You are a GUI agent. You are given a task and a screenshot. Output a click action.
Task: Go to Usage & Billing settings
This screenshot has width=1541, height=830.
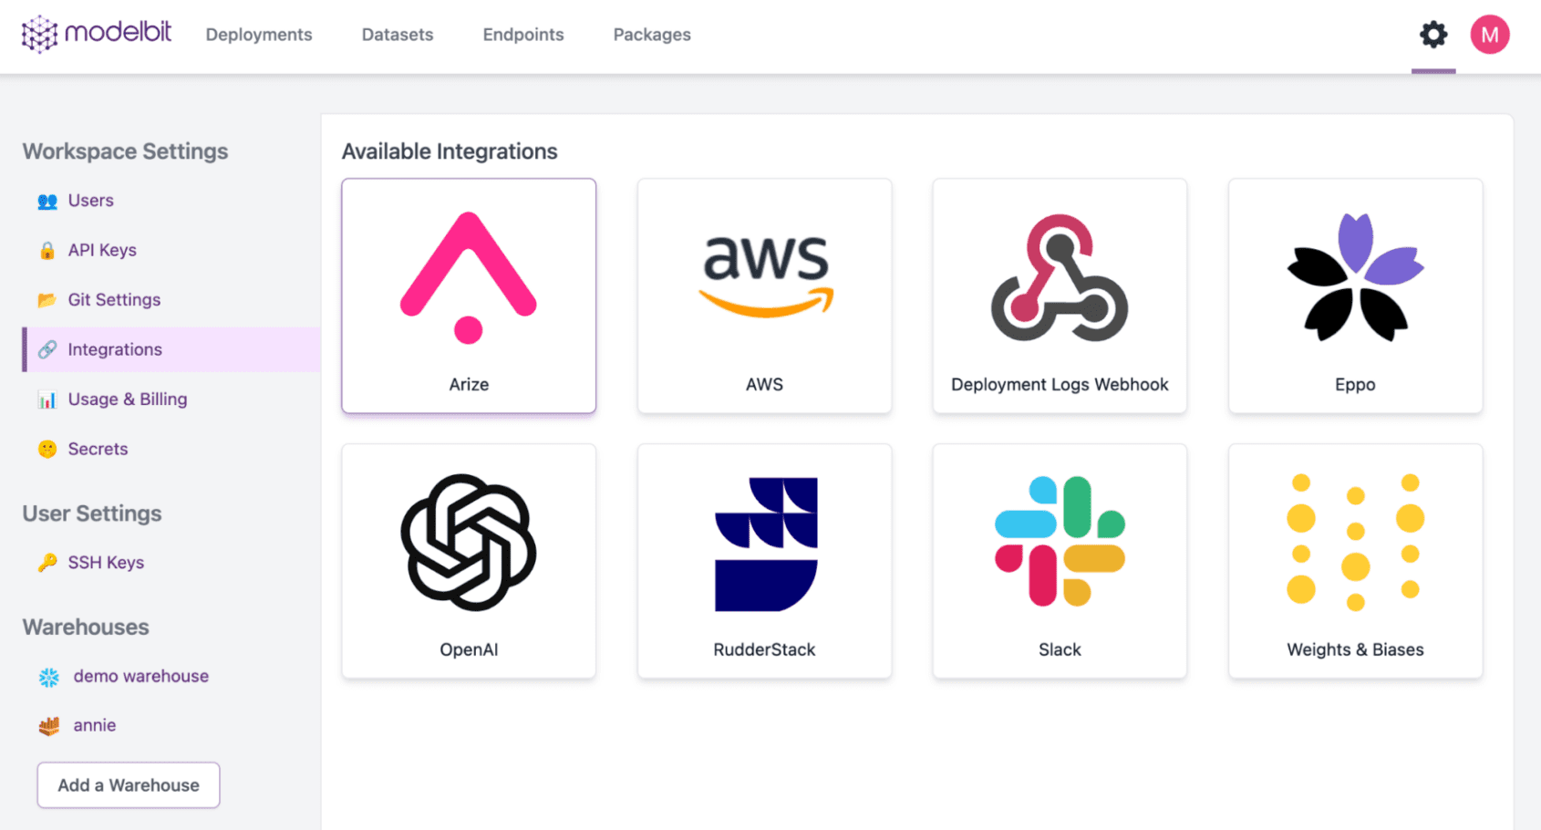point(128,399)
